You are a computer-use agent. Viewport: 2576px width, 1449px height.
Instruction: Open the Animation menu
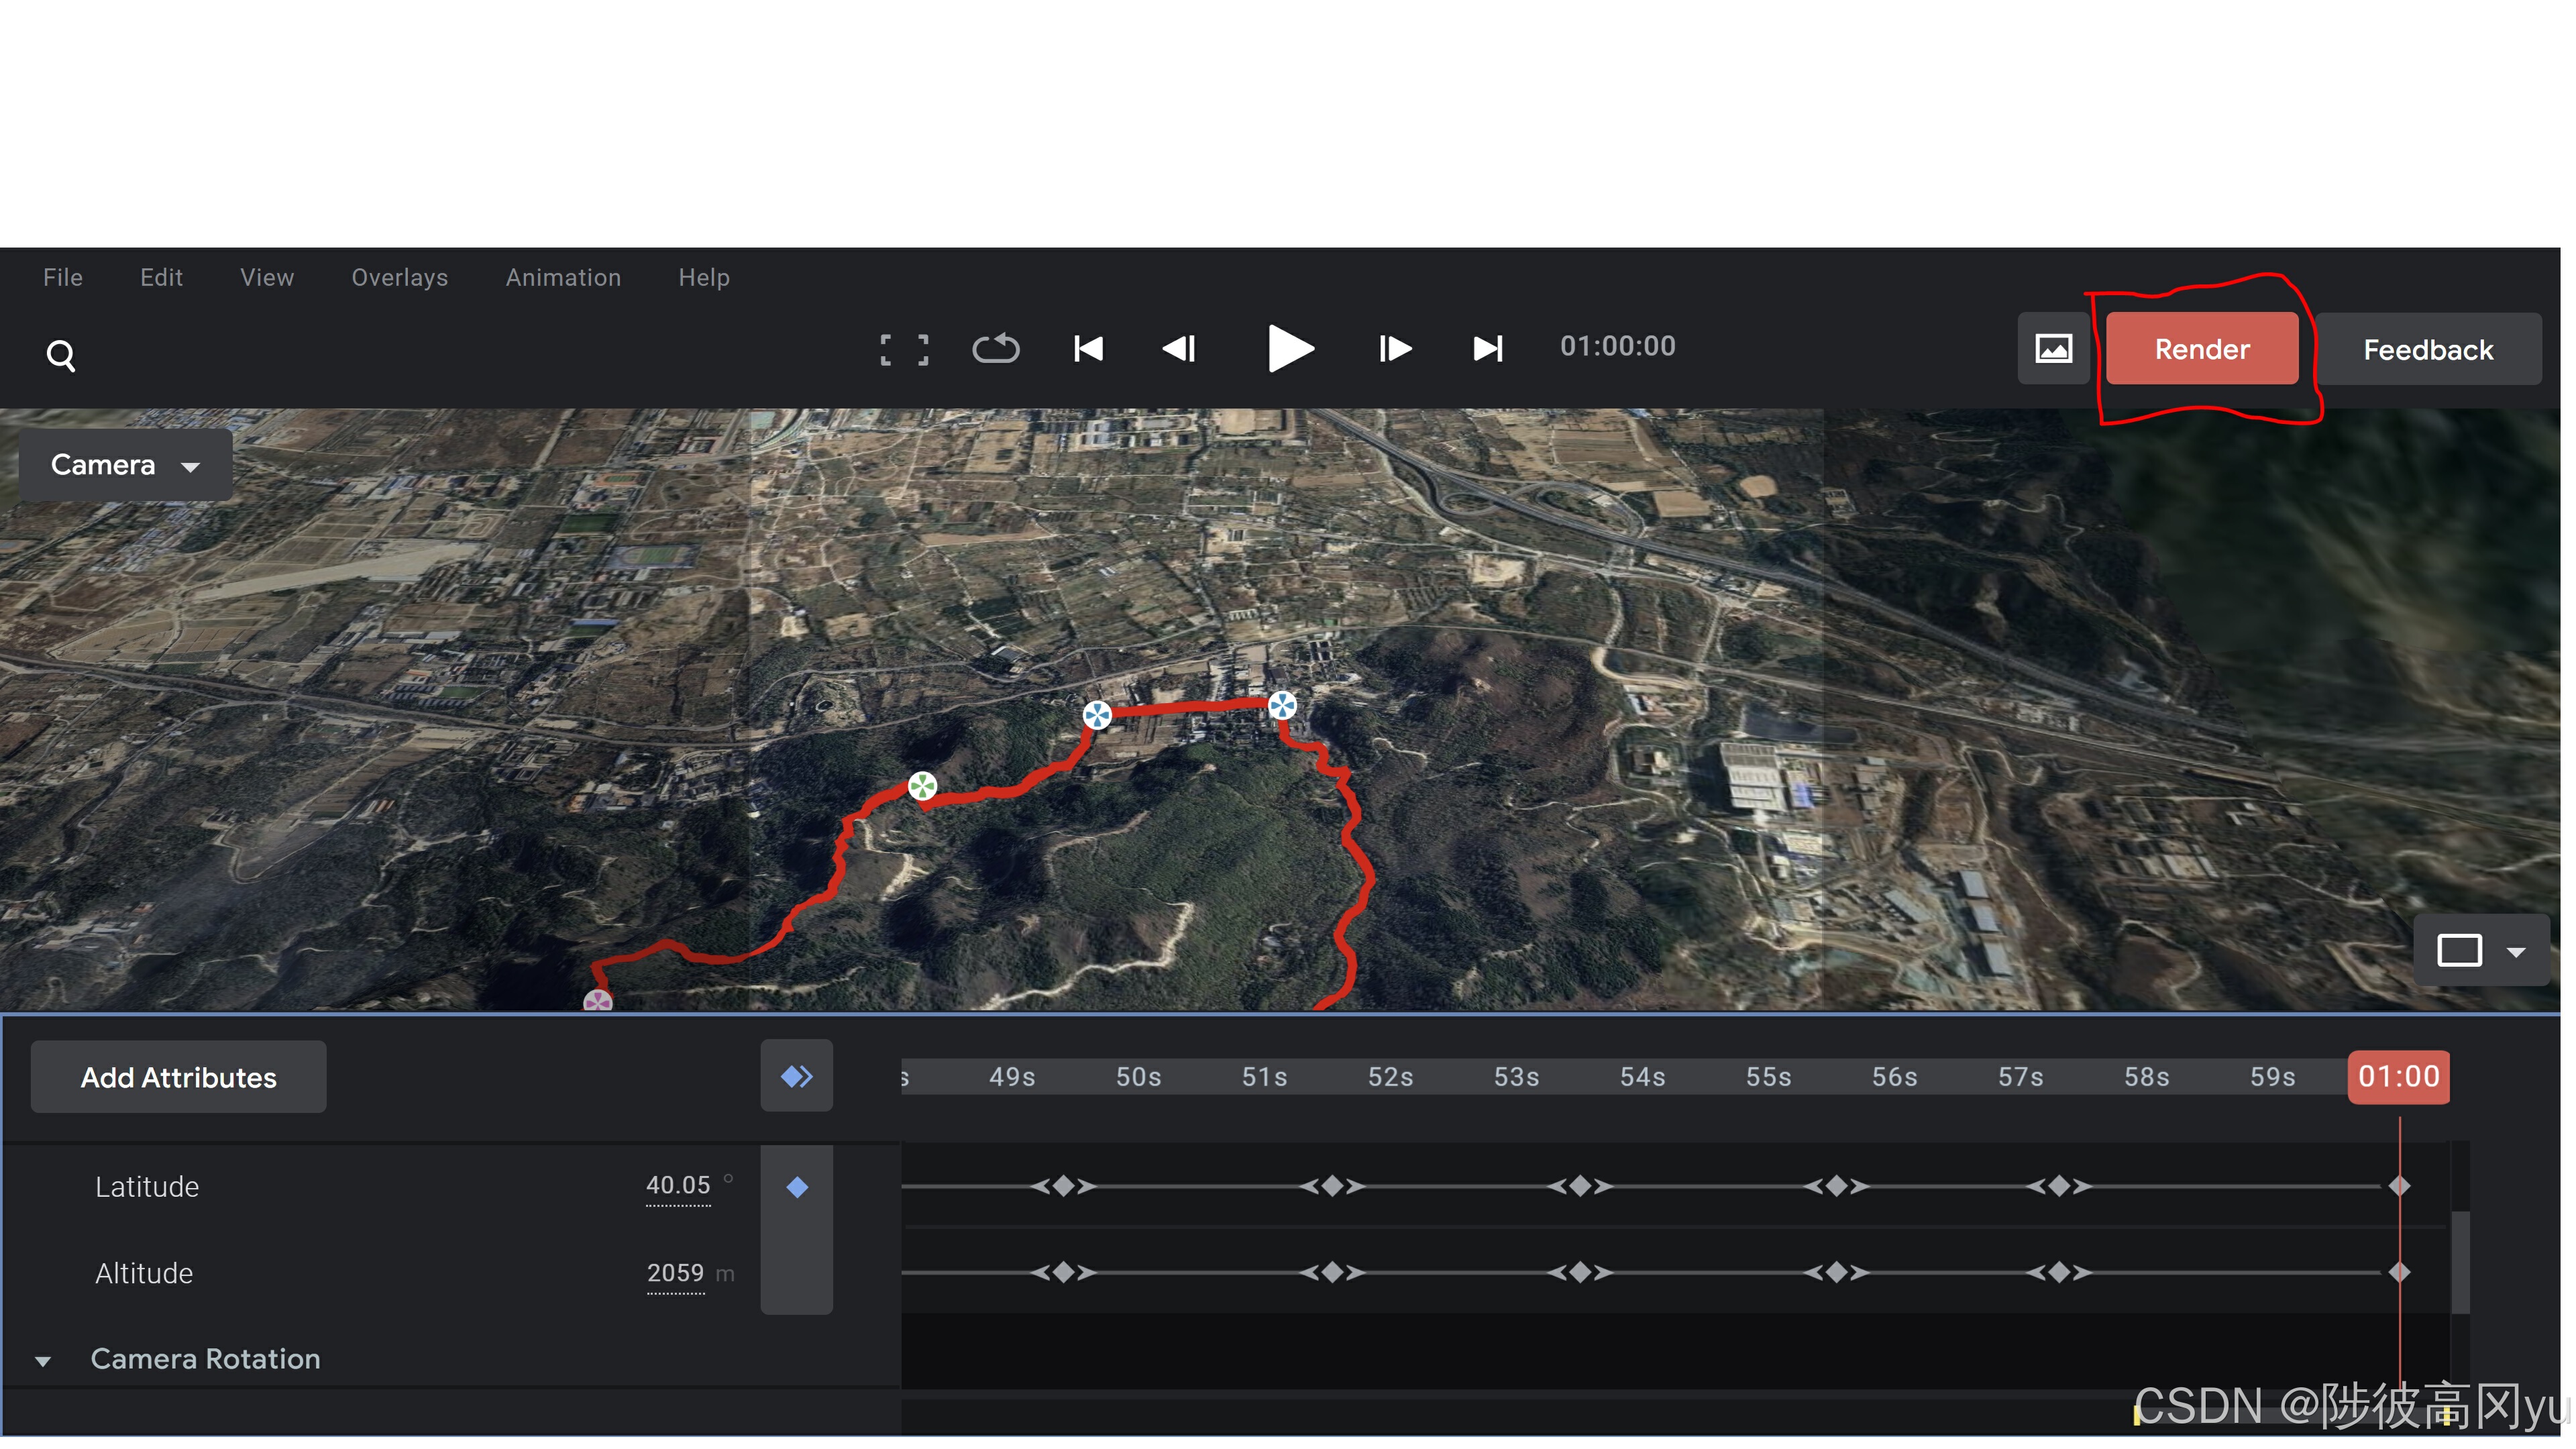pos(563,278)
